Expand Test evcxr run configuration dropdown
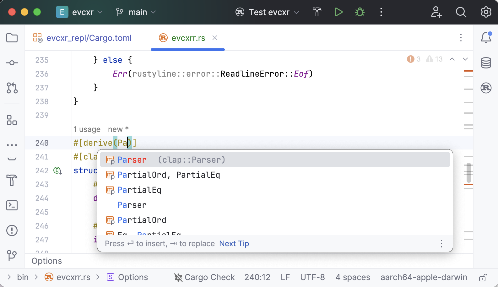Viewport: 498px width, 287px height. coord(267,12)
